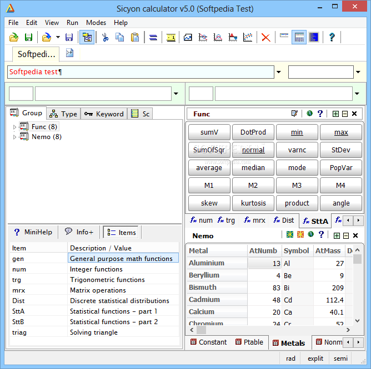Collapse Func panel with minus icon
The height and width of the screenshot is (369, 371).
click(345, 114)
